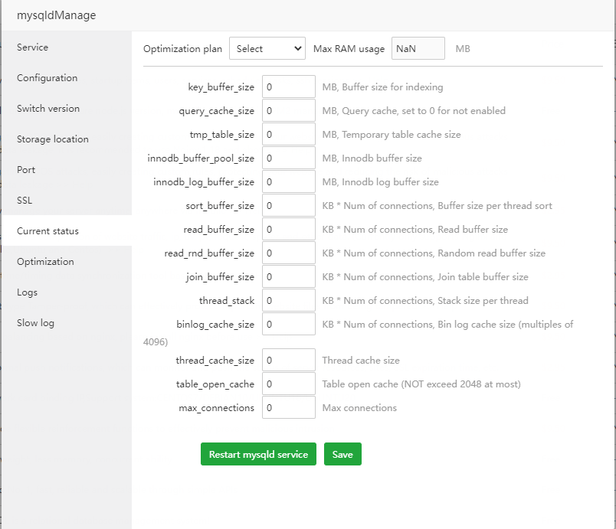Focus the table_open_cache field
The height and width of the screenshot is (529, 616).
[288, 384]
